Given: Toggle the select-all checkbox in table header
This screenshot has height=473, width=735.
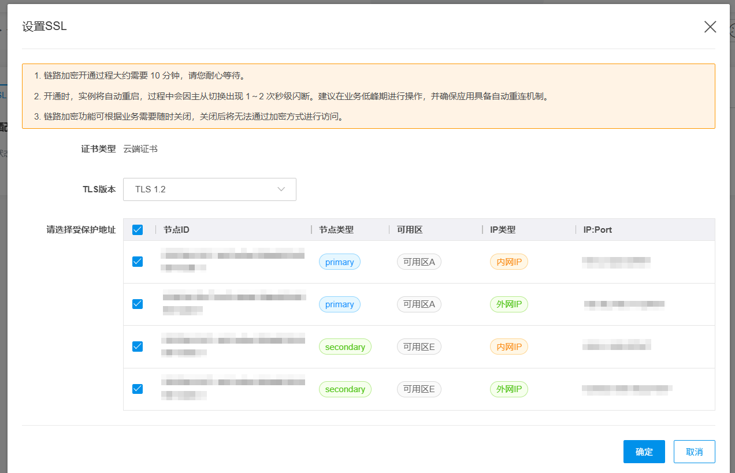Looking at the screenshot, I should (x=138, y=230).
